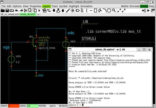Viewport: 156px width, 108px height.
Task: Click the vds net label
Action: coord(71,33)
